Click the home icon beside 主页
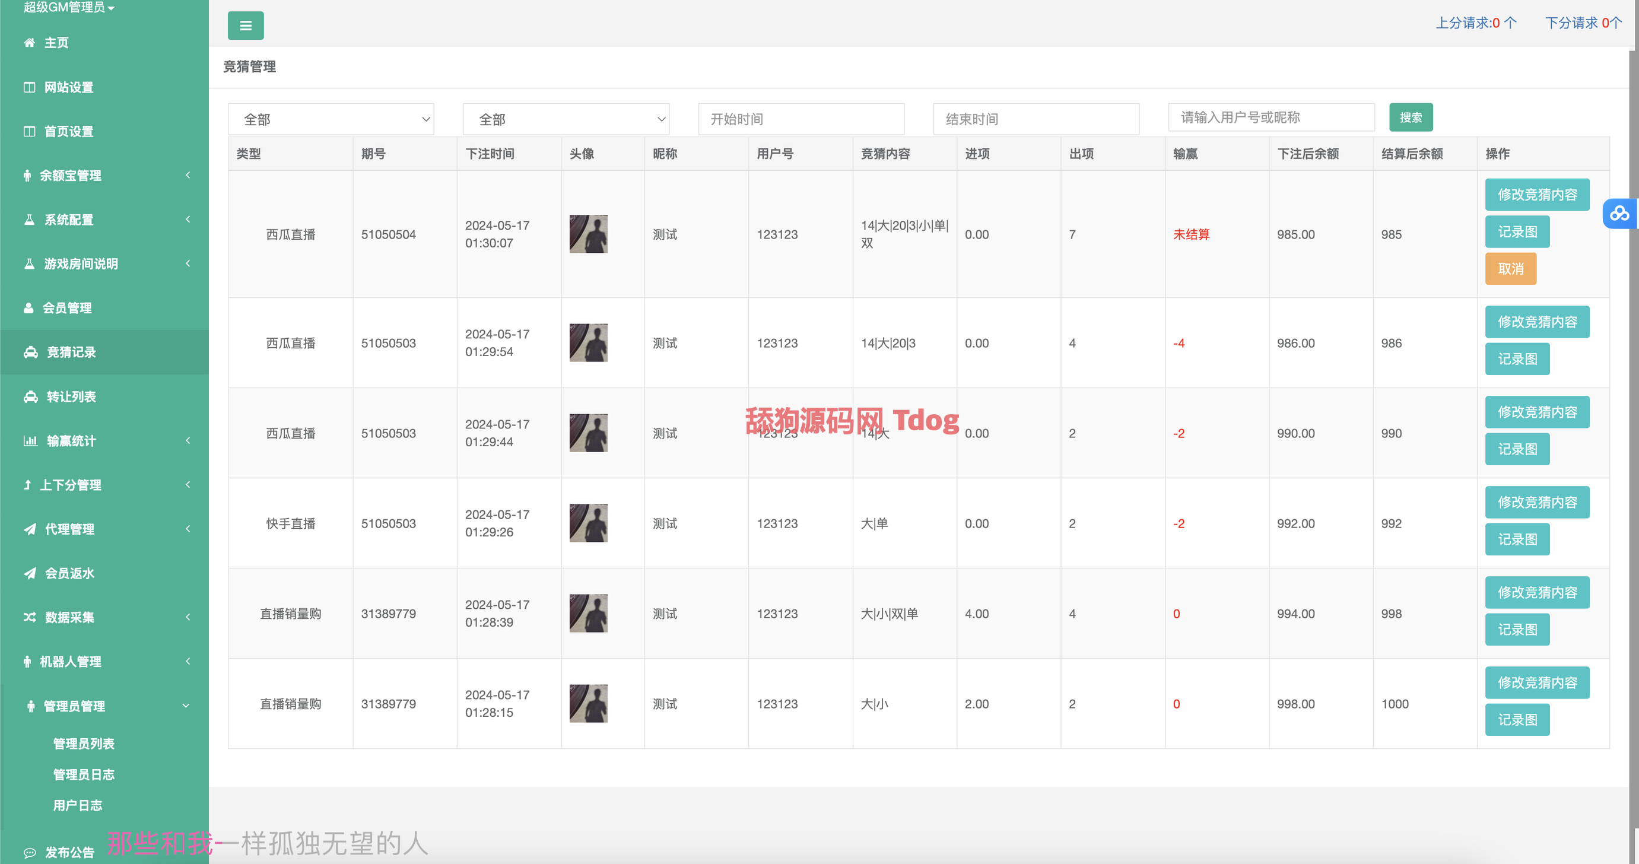This screenshot has width=1639, height=864. (x=29, y=43)
